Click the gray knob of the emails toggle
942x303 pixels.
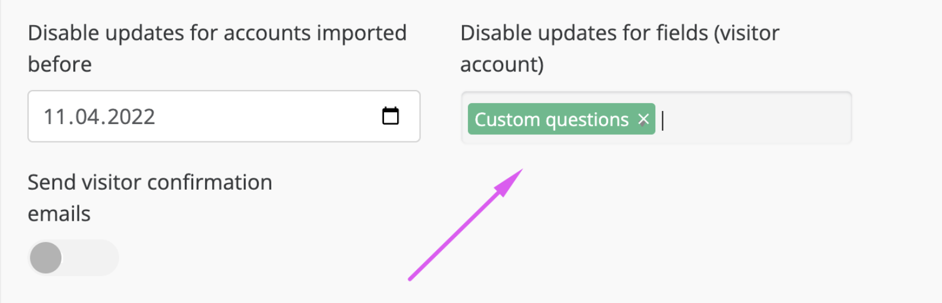coord(46,258)
